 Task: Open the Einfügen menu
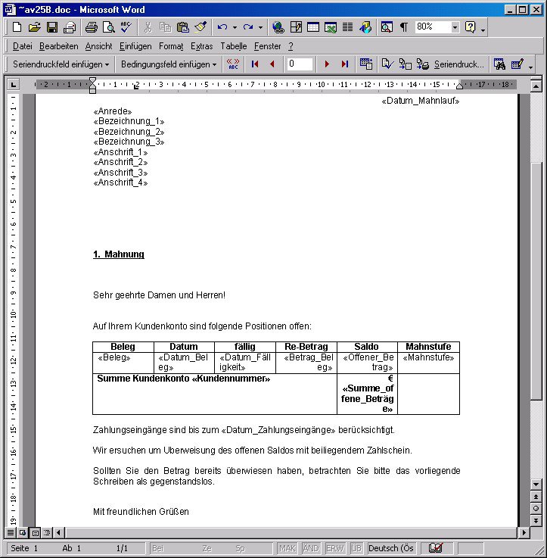[x=135, y=46]
